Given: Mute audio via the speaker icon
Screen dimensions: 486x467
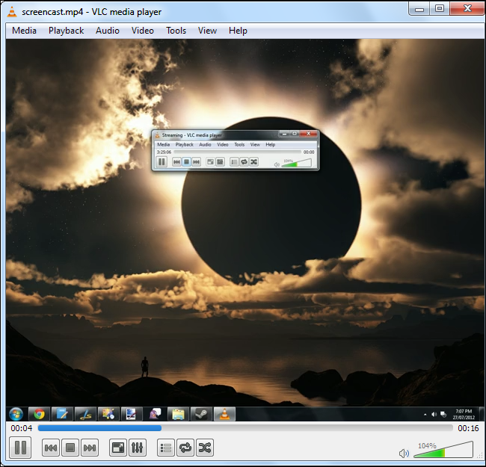Looking at the screenshot, I should click(x=404, y=453).
